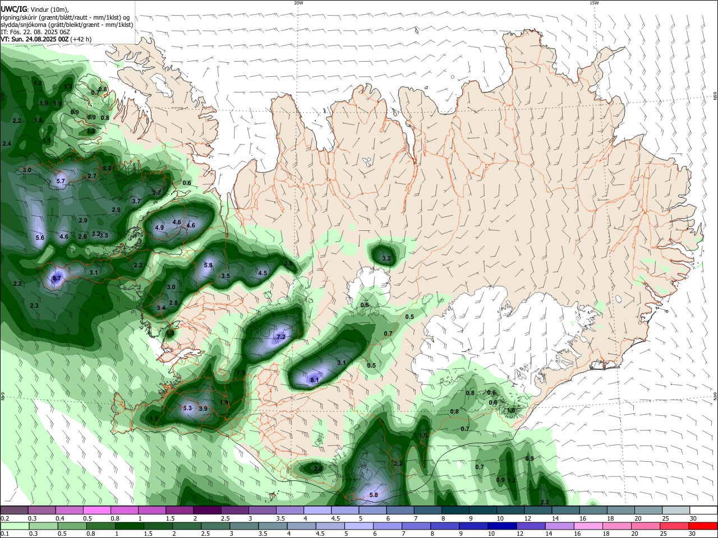Click the 'rigning/skúrir' rain legend description line
Screen dimensions: 718x538
(66, 17)
